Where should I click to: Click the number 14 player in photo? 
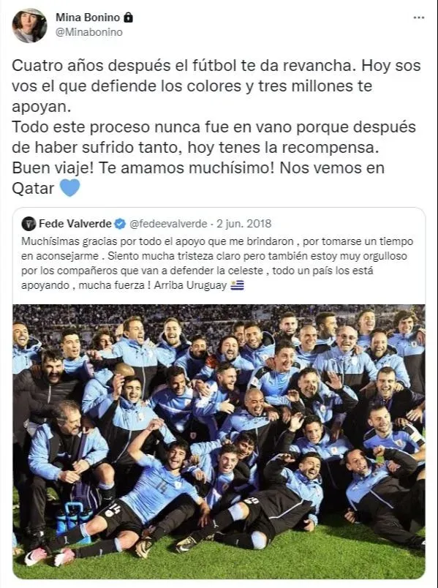click(162, 488)
